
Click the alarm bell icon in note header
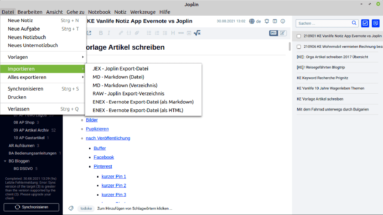(267, 21)
